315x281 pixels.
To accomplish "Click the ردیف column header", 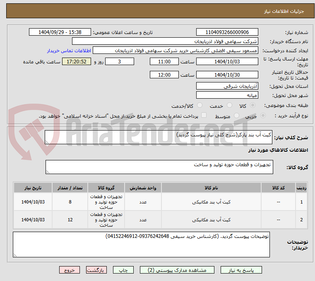I will pyautogui.click(x=301, y=188).
